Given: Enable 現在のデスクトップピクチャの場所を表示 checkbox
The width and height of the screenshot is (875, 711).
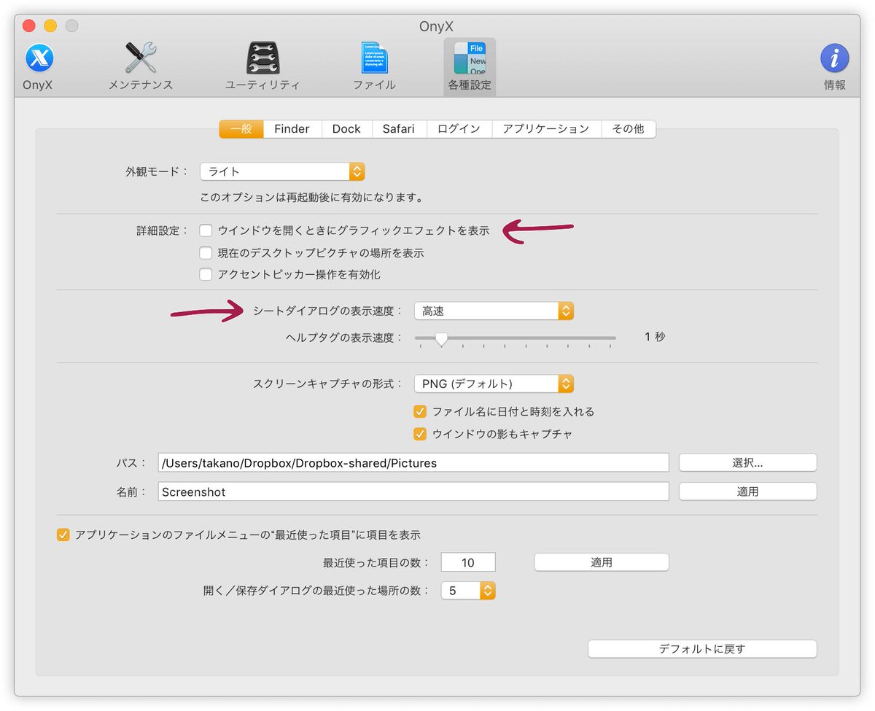Looking at the screenshot, I should [x=206, y=253].
